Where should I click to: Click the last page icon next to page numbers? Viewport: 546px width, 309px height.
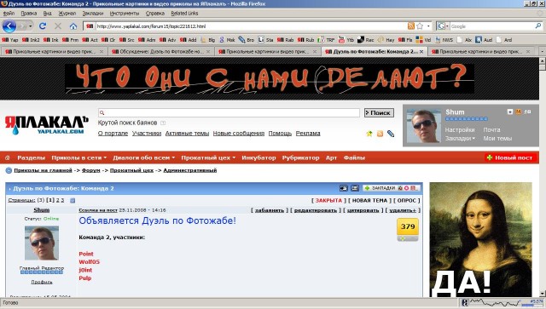(x=73, y=201)
